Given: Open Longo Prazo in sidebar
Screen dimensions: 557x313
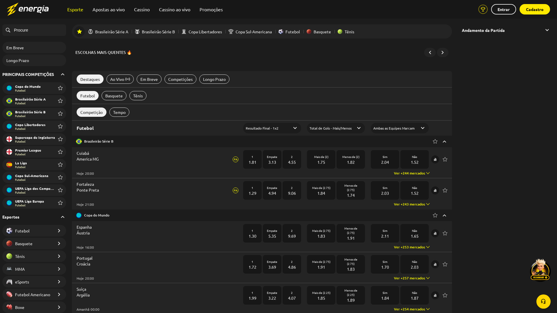Looking at the screenshot, I should point(34,60).
